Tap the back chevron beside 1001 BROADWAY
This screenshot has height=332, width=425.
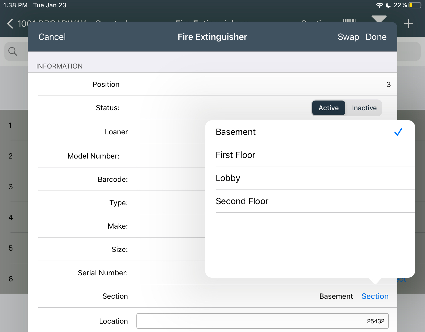[10, 24]
